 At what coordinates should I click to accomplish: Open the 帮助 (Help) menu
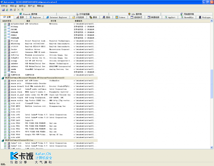(40, 6)
